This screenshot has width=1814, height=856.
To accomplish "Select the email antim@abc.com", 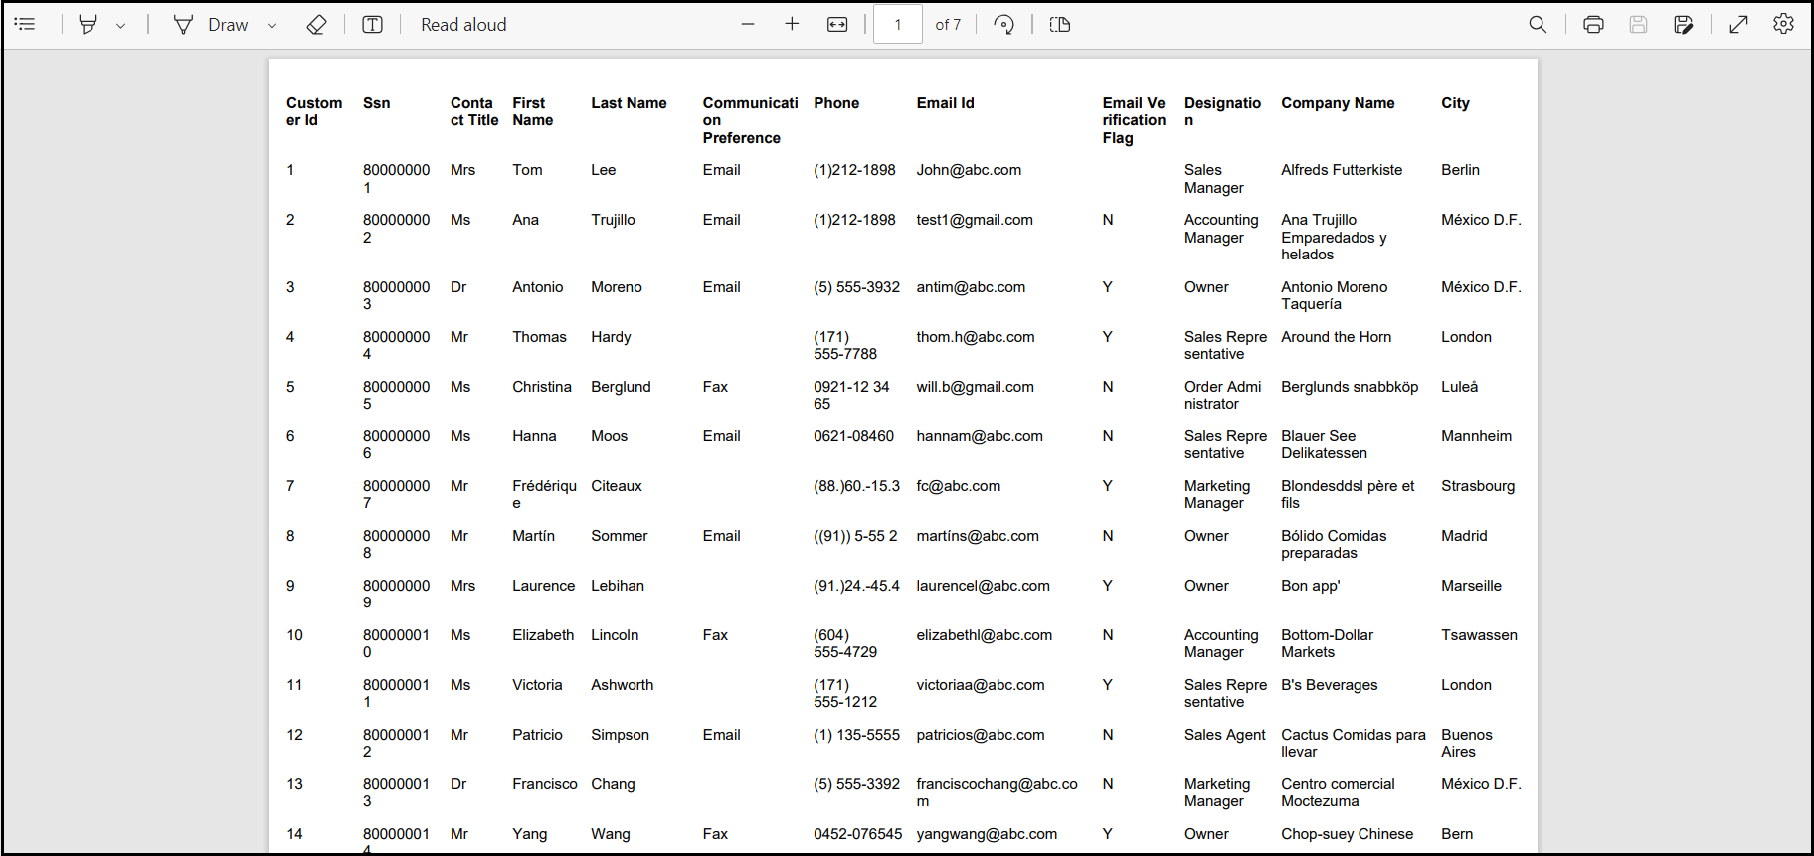I will 971,287.
